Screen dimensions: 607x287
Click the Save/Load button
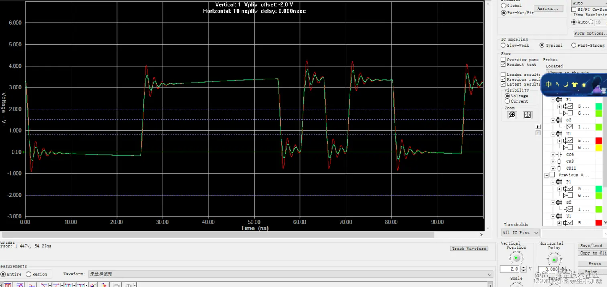tap(593, 246)
